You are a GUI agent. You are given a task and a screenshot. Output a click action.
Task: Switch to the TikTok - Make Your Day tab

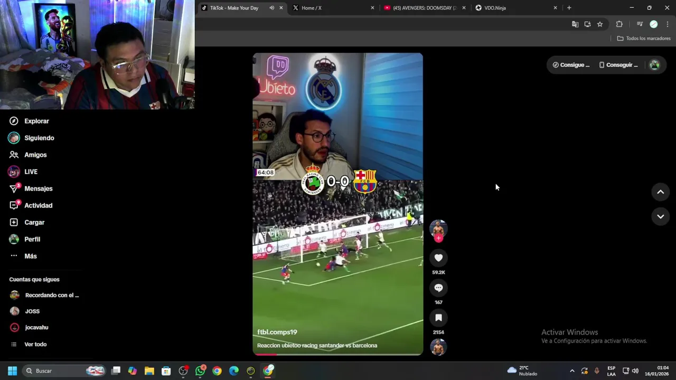coord(234,8)
